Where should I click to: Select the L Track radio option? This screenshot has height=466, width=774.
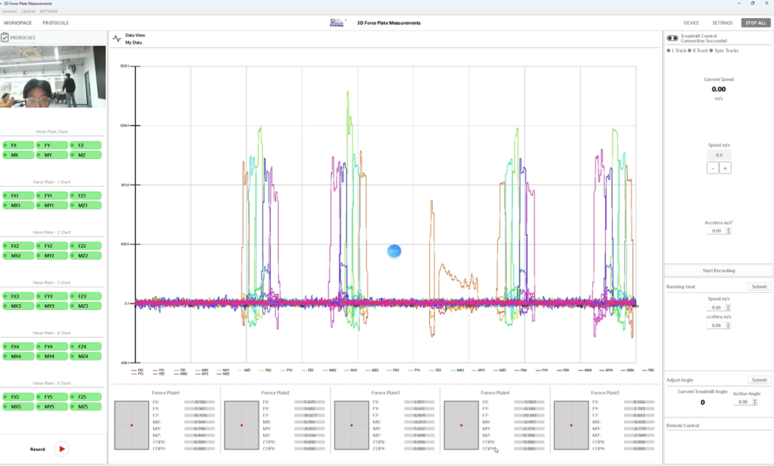[668, 51]
